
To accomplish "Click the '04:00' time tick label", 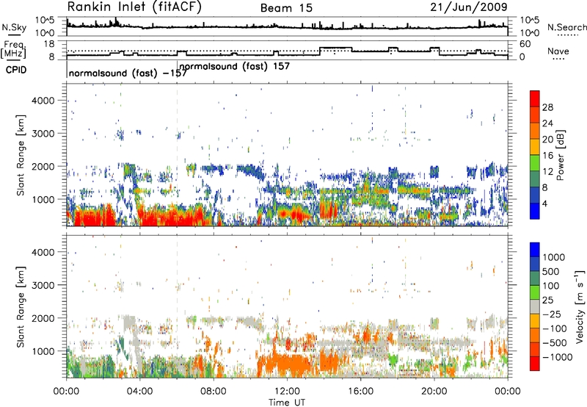I will pos(139,392).
